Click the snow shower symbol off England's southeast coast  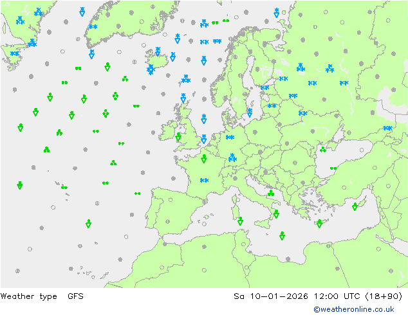(x=204, y=139)
